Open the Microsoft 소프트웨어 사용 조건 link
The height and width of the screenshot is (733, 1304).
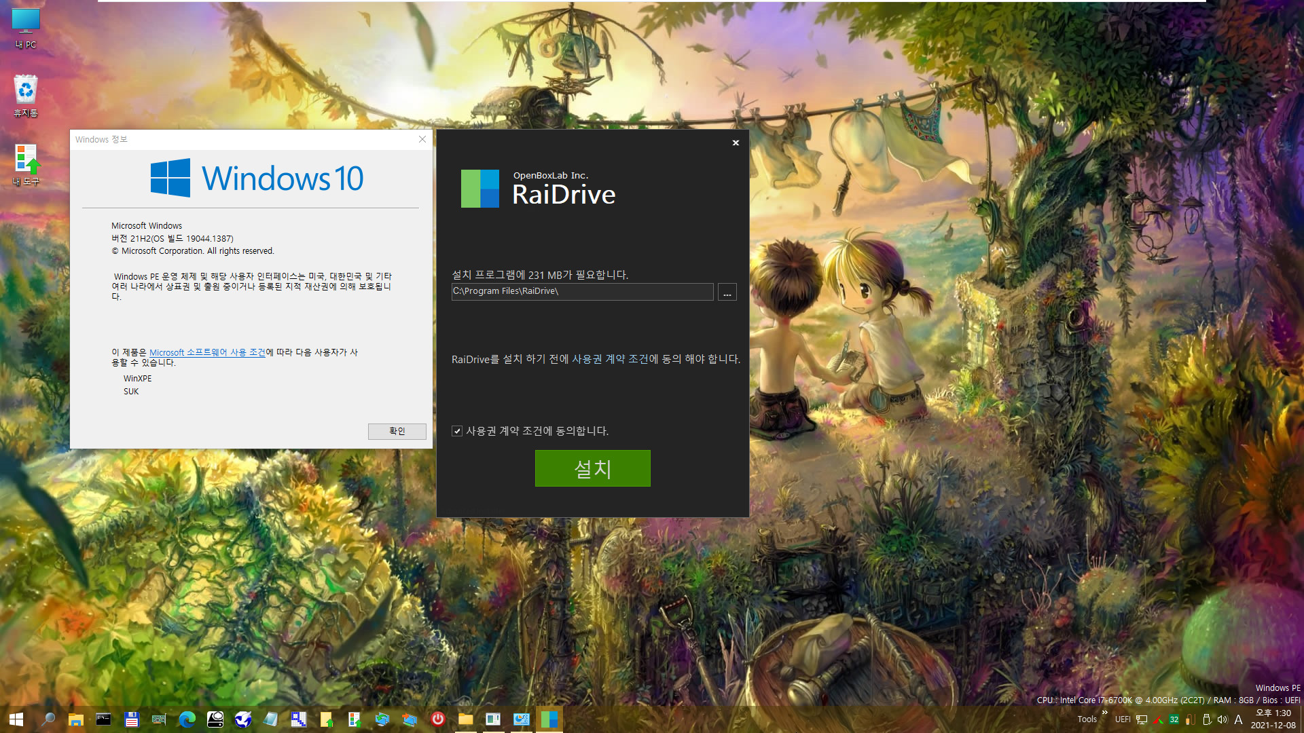pyautogui.click(x=207, y=352)
